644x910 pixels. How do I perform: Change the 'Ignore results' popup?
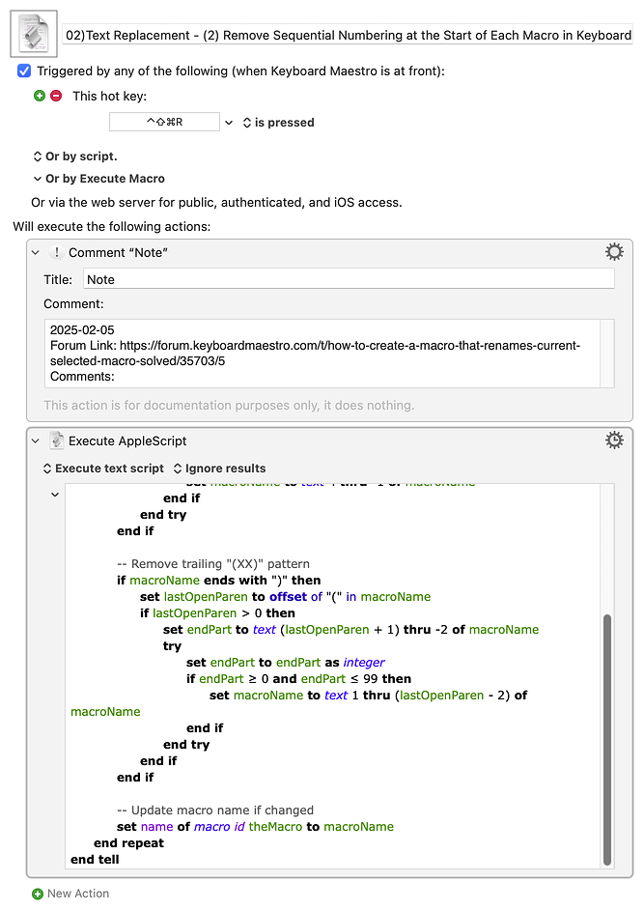point(220,469)
